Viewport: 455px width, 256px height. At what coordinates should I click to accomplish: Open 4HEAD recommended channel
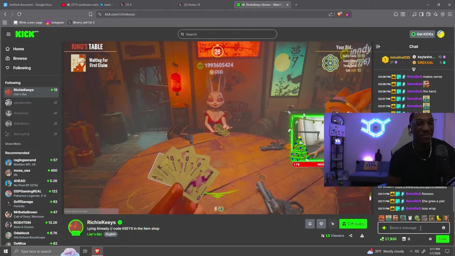click(31, 183)
